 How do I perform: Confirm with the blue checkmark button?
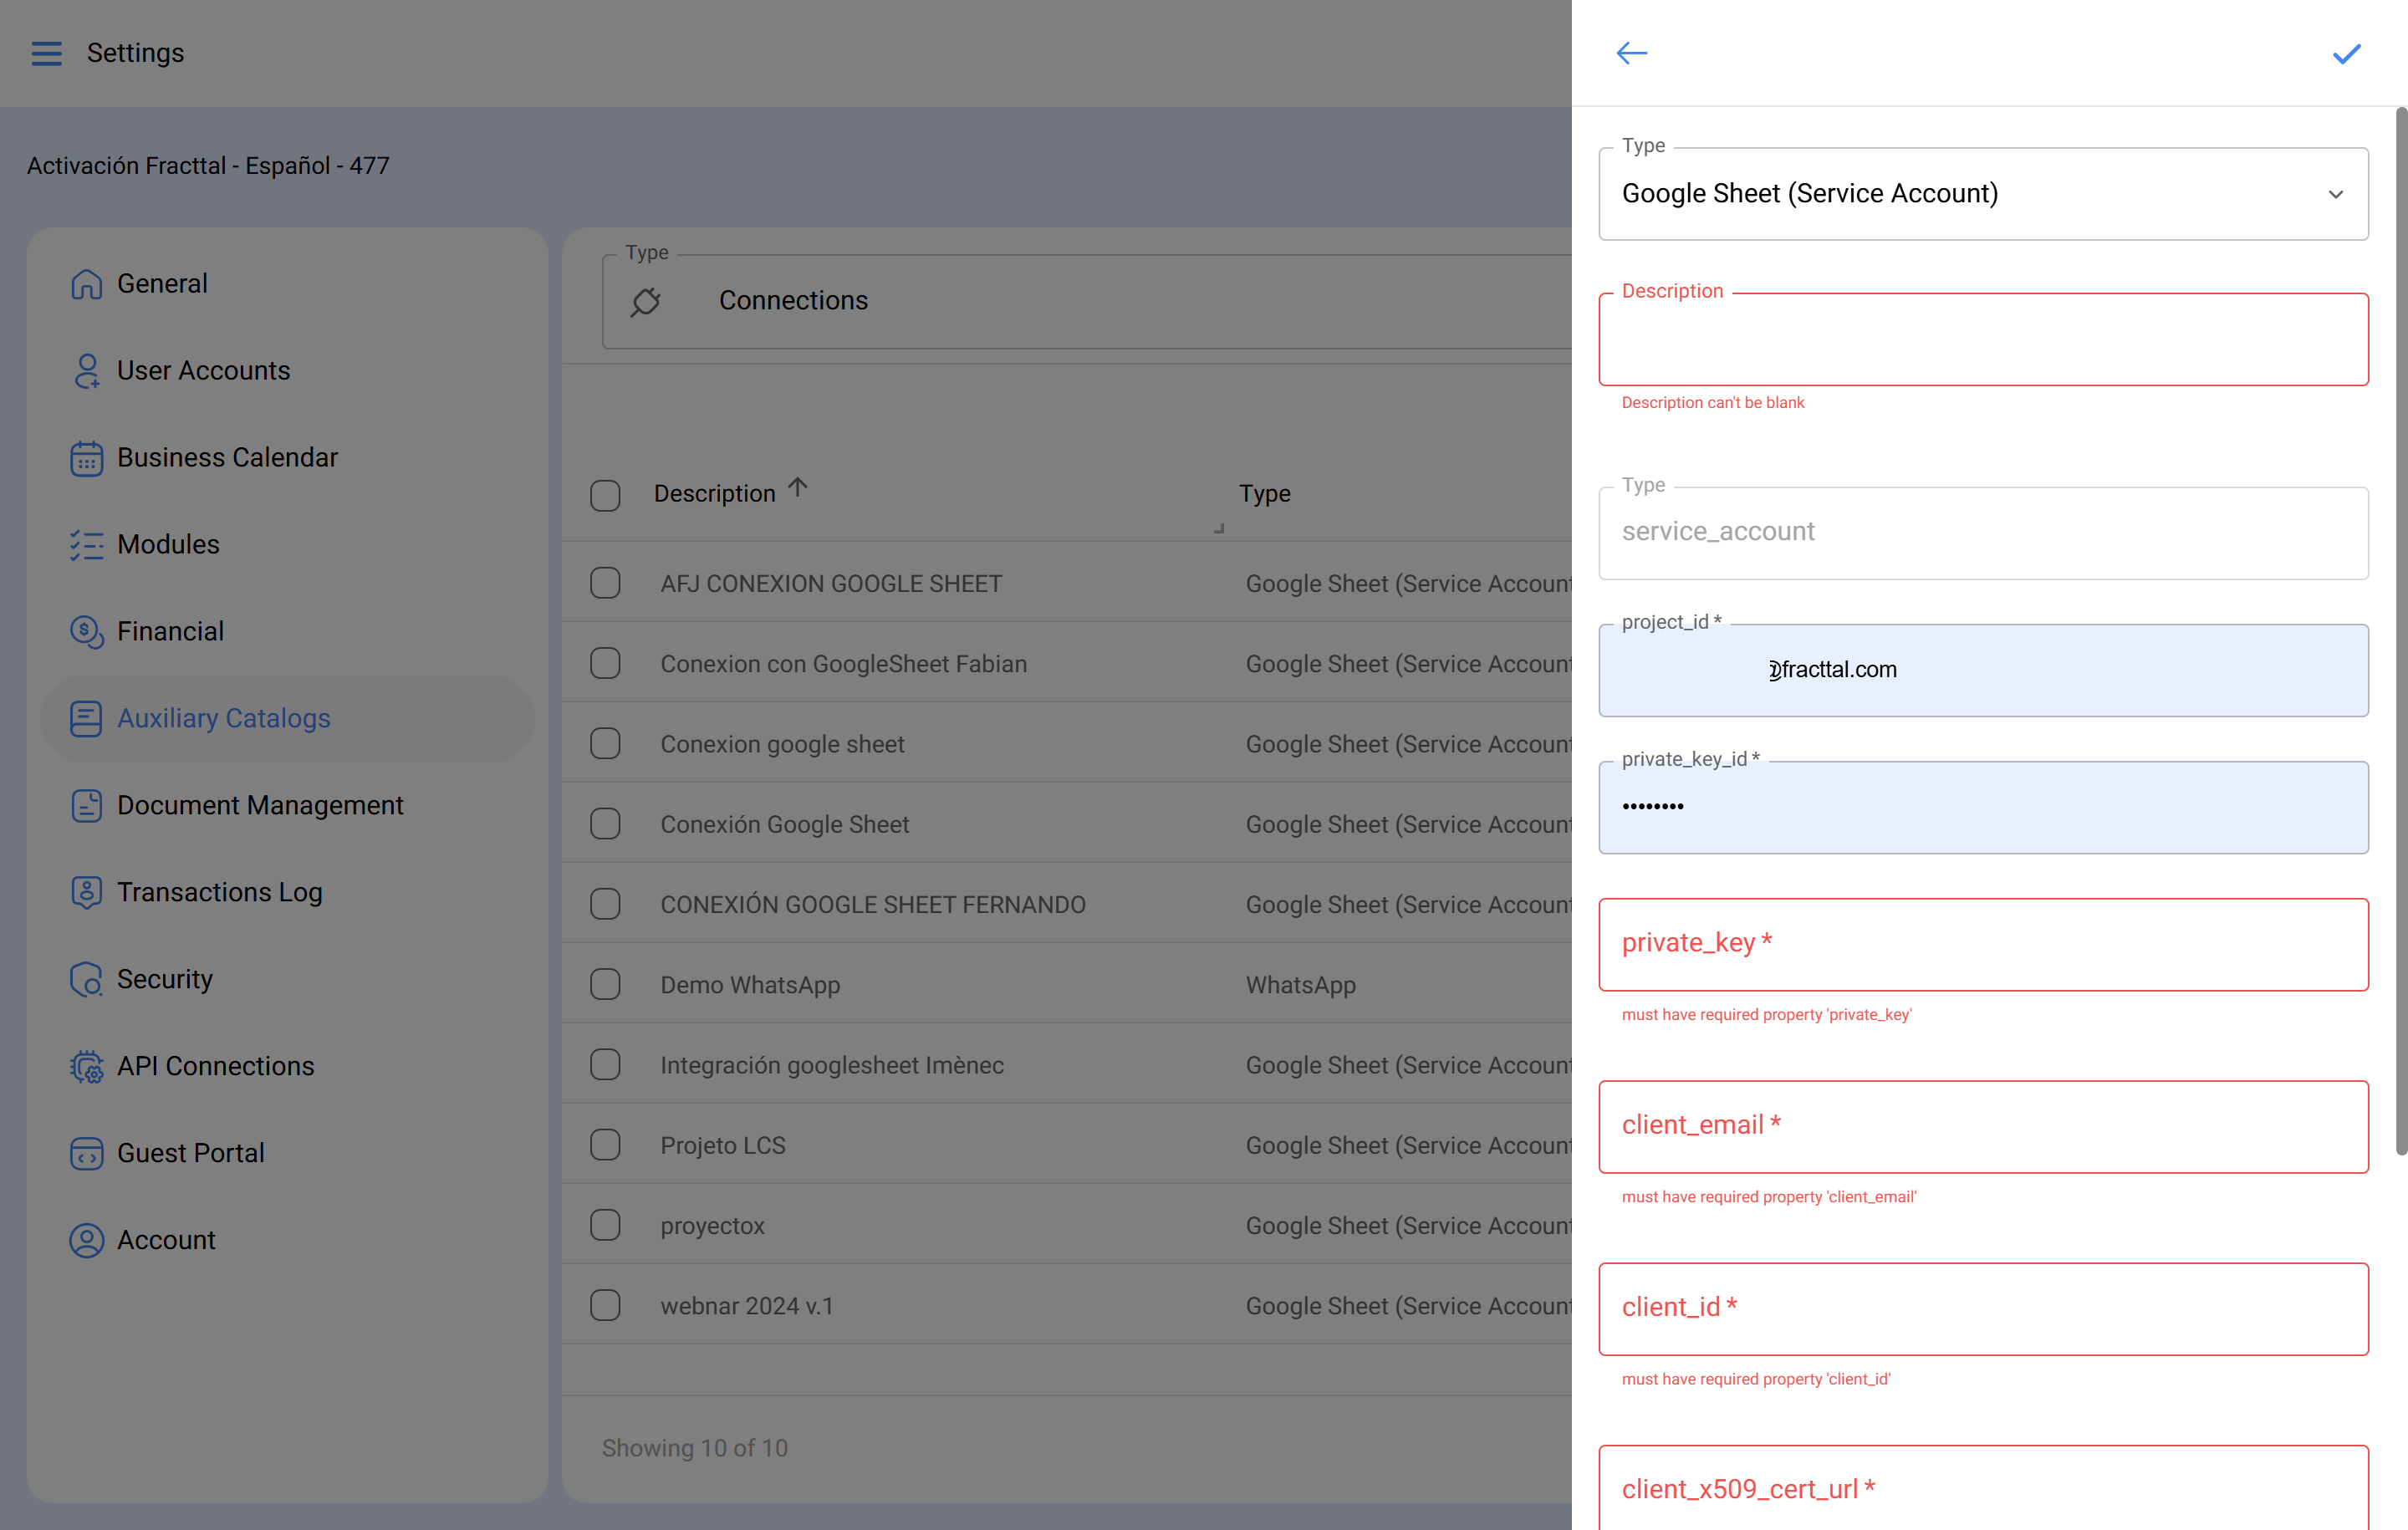(2346, 54)
